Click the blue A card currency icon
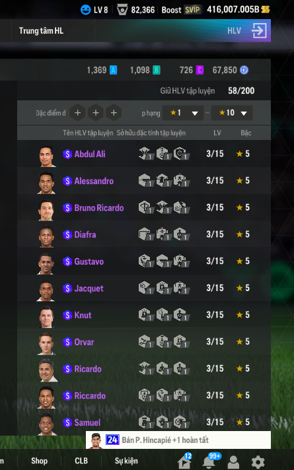 point(114,70)
